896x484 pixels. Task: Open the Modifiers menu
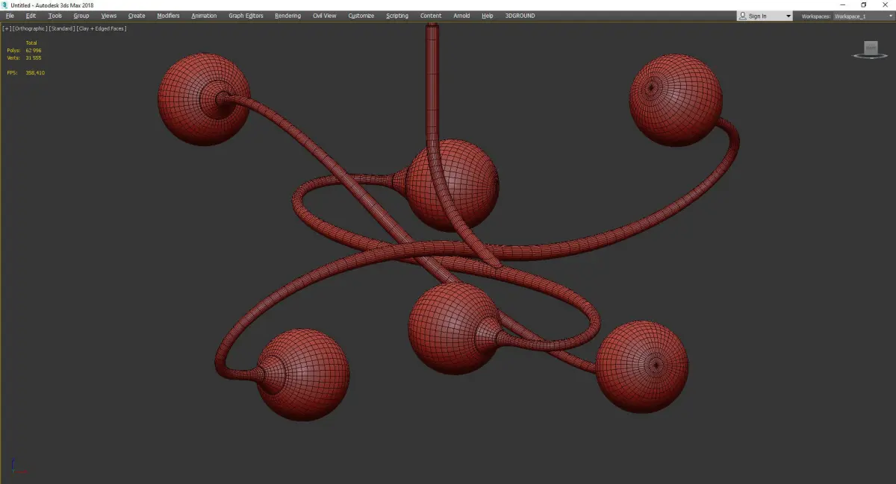pos(168,16)
